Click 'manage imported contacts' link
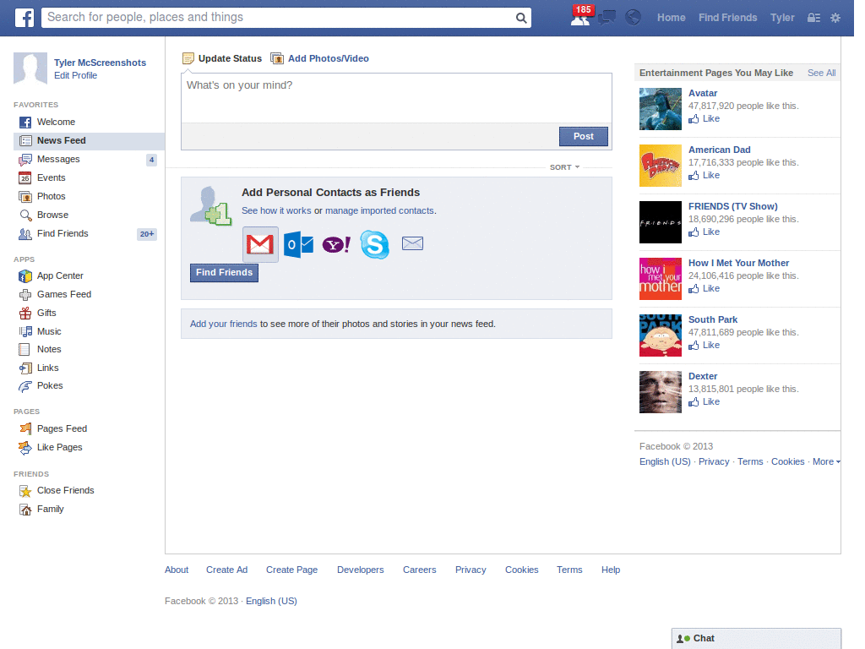The image size is (865, 649). pos(379,210)
